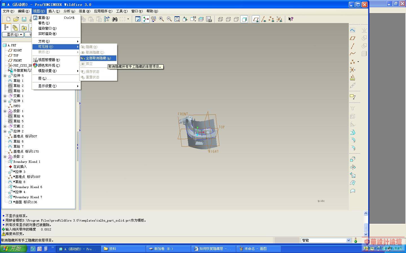Click the coordinate system tool icon
406x253 pixels.
[353, 69]
